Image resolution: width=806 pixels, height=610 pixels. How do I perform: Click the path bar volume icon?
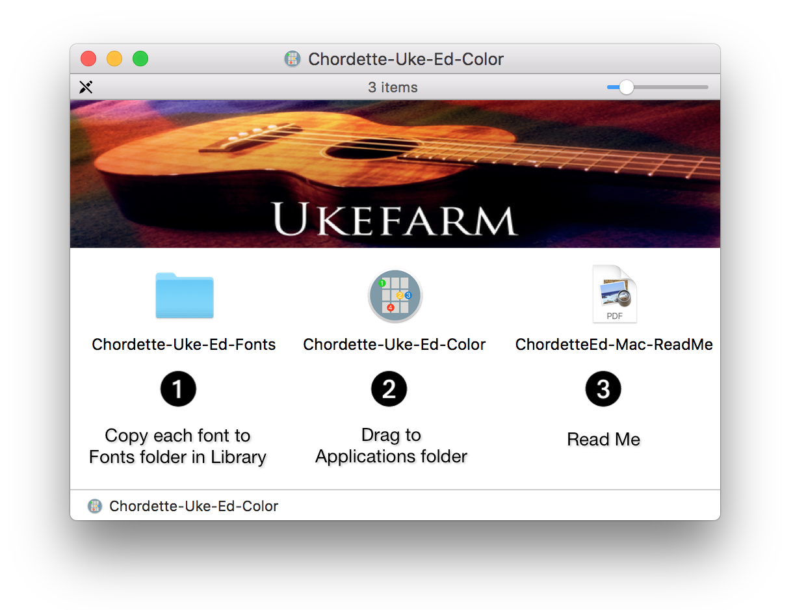click(x=95, y=506)
